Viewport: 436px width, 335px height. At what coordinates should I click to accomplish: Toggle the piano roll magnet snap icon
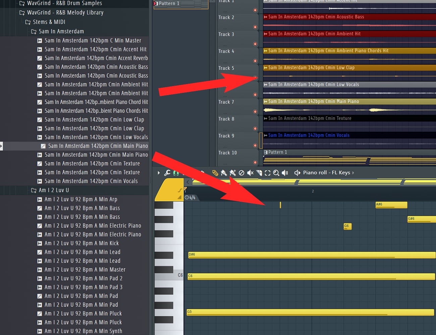pyautogui.click(x=176, y=173)
